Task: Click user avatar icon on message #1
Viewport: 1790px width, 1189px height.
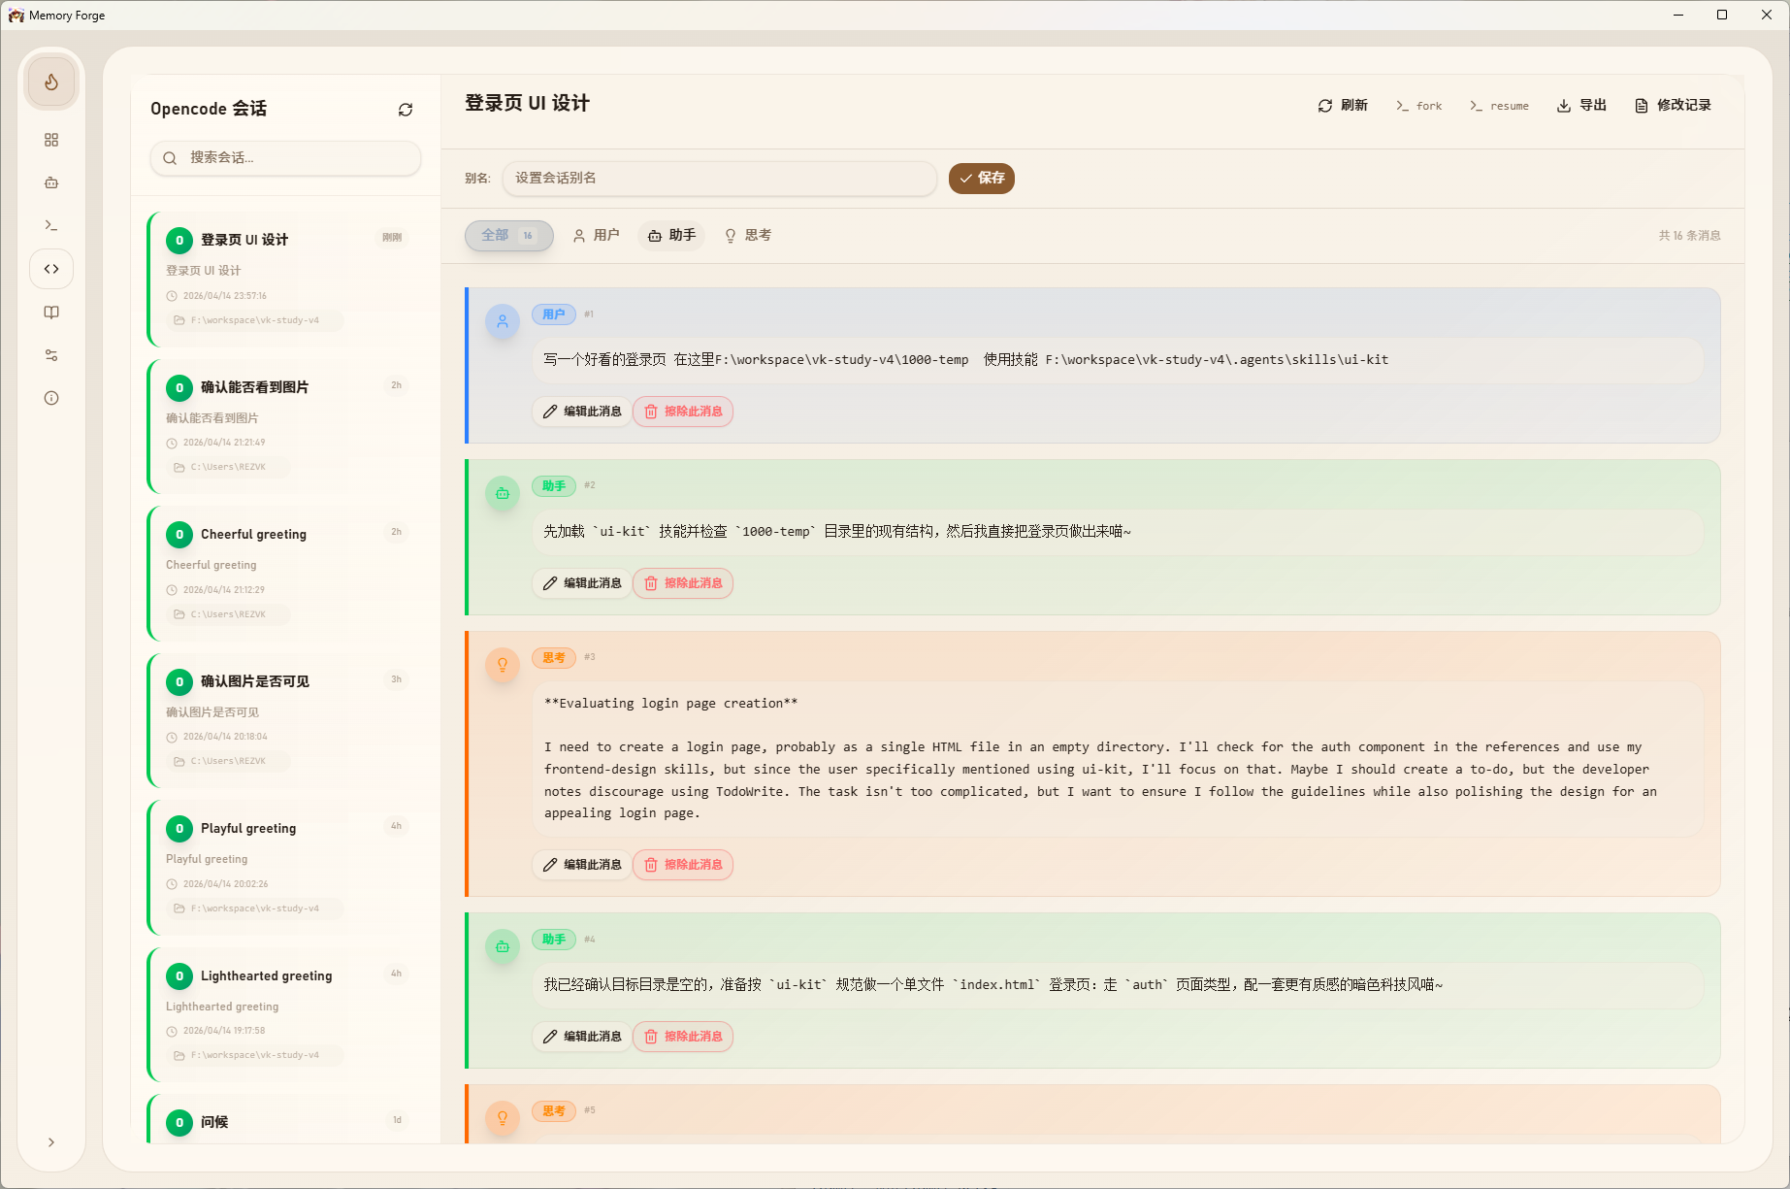Action: point(503,322)
